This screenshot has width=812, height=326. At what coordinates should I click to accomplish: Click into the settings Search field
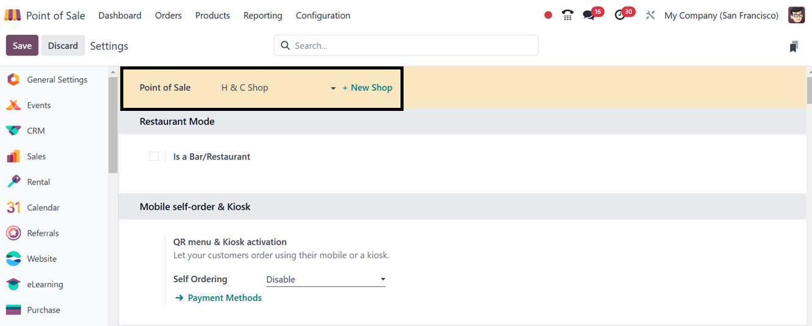[413, 46]
